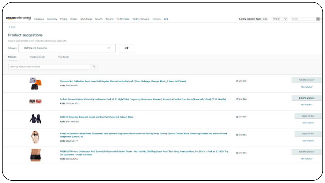The image size is (325, 183).
Task: Click the product search magnifier icon
Action: [94, 67]
